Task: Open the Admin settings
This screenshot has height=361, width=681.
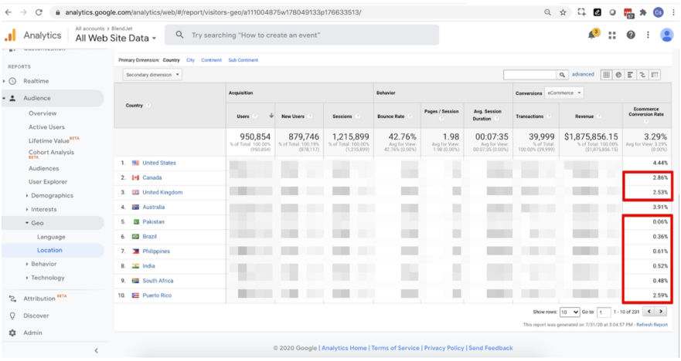Action: coord(32,332)
